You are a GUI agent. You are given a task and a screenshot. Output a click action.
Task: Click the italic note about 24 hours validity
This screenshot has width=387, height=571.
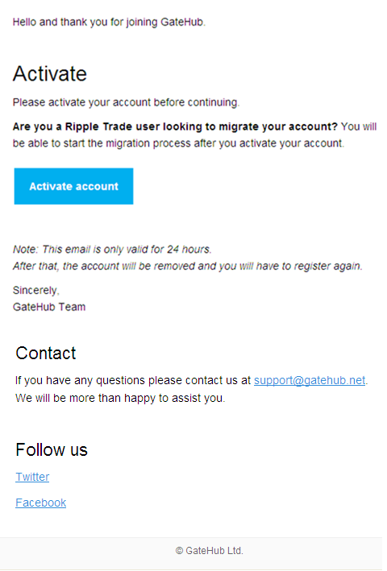[112, 250]
